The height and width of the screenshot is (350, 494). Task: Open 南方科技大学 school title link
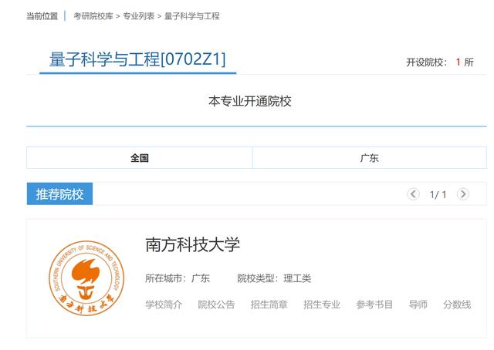point(192,244)
